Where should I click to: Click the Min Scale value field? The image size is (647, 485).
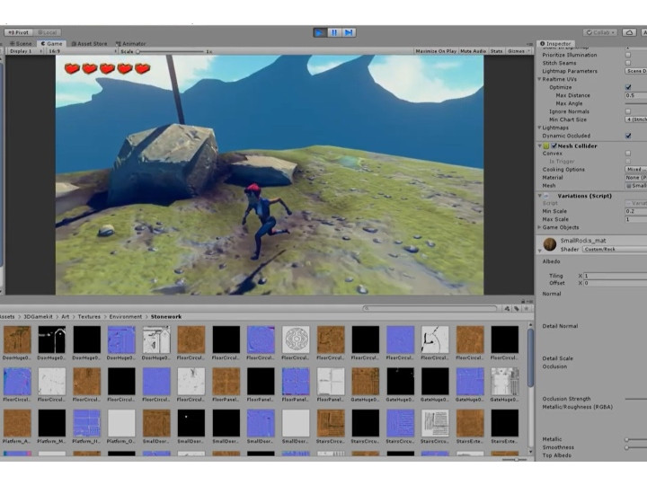tap(636, 211)
